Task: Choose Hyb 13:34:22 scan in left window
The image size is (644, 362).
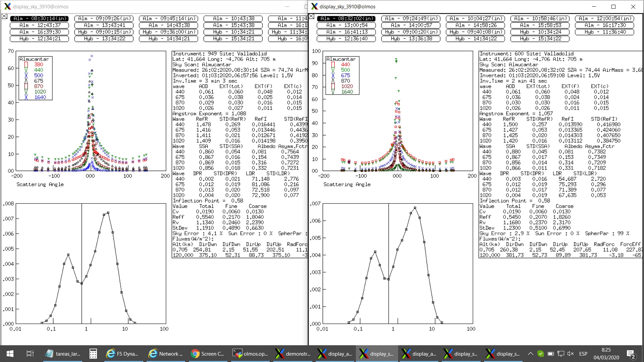Action: point(104,39)
